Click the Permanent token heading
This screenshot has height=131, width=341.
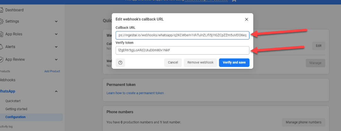coord(121,85)
